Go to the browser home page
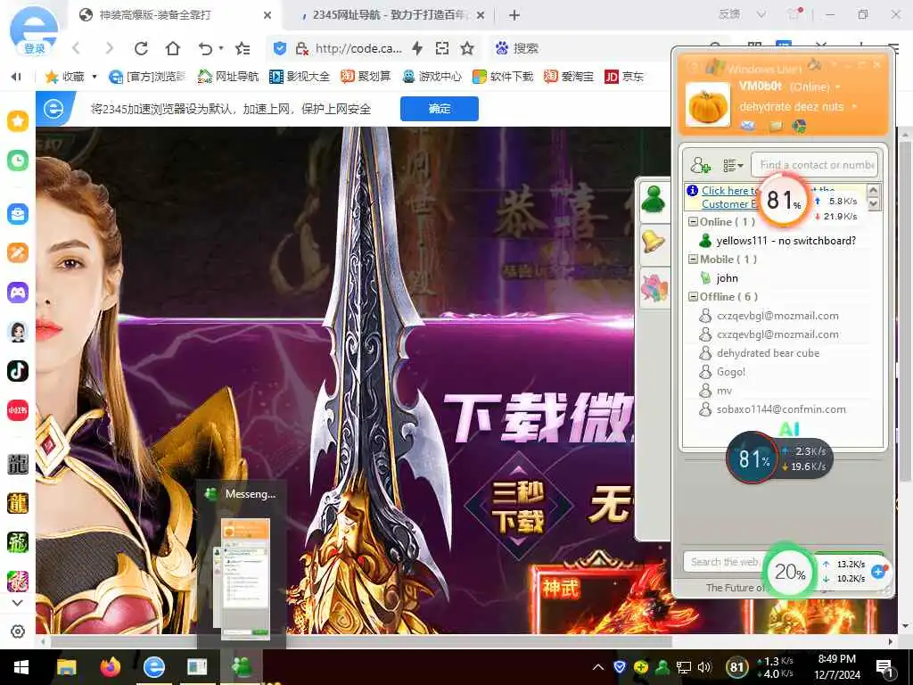The image size is (913, 685). coord(172,48)
